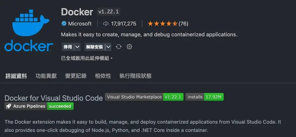Click the Microsoft verified publisher badge icon
The width and height of the screenshot is (296, 137).
[64, 24]
